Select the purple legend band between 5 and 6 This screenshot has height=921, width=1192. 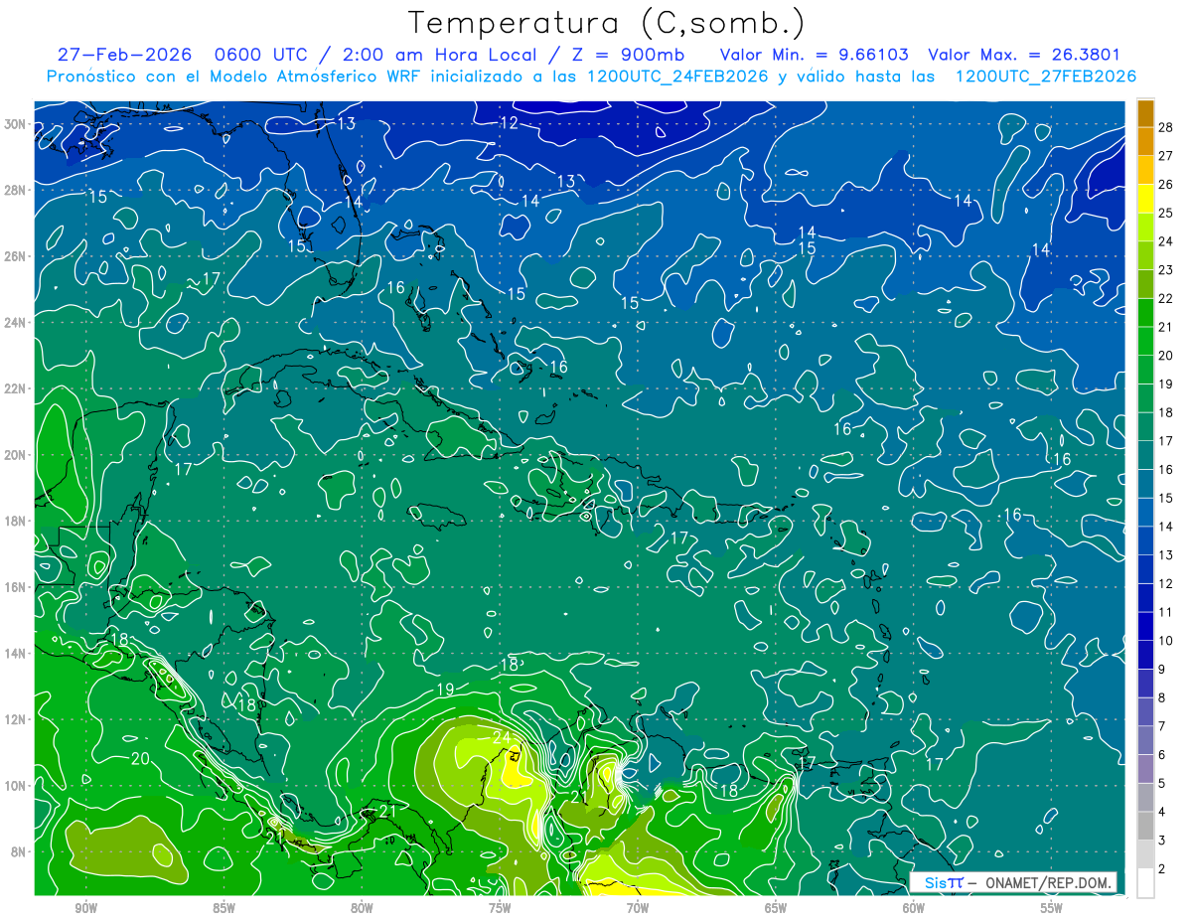pyautogui.click(x=1145, y=769)
